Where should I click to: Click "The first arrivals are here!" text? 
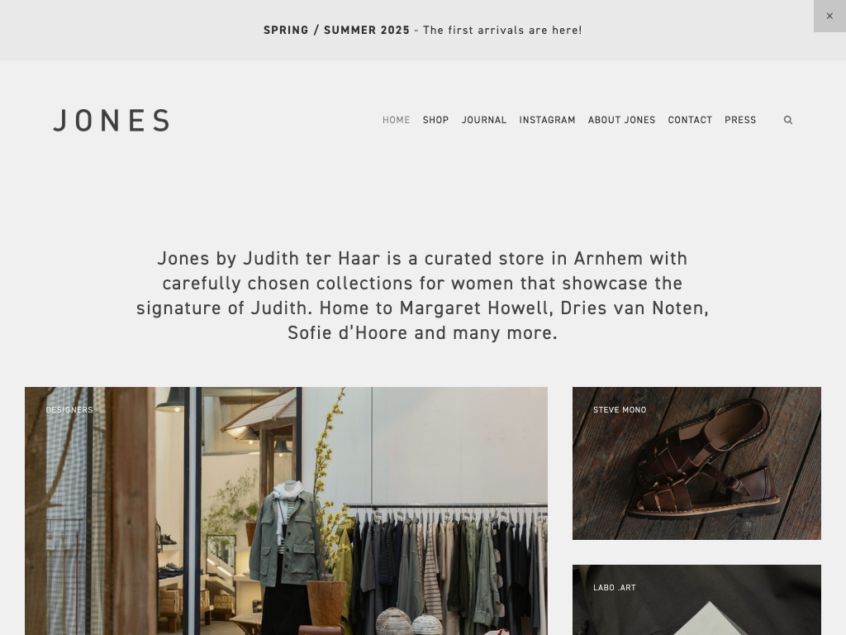[502, 31]
